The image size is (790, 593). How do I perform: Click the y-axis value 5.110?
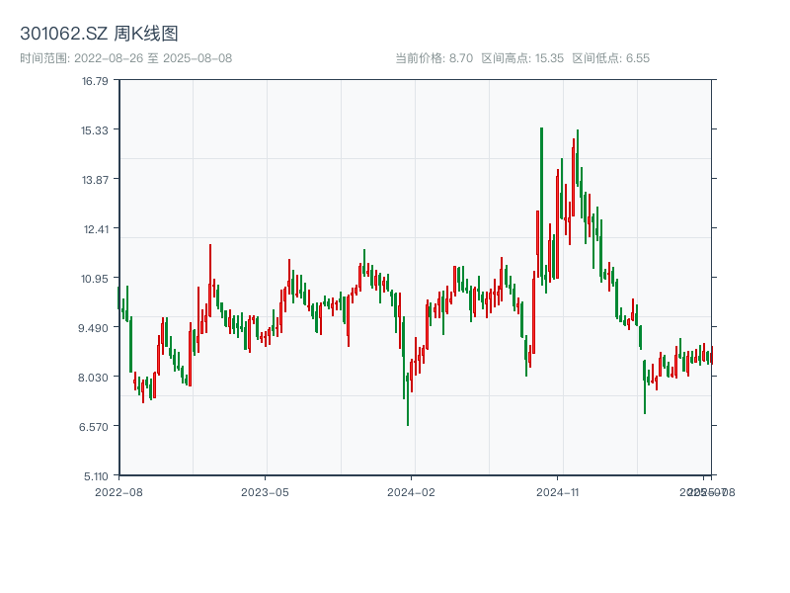[x=96, y=476]
